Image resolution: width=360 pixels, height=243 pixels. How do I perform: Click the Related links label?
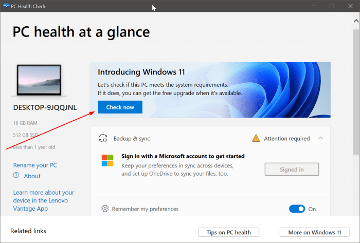28,231
